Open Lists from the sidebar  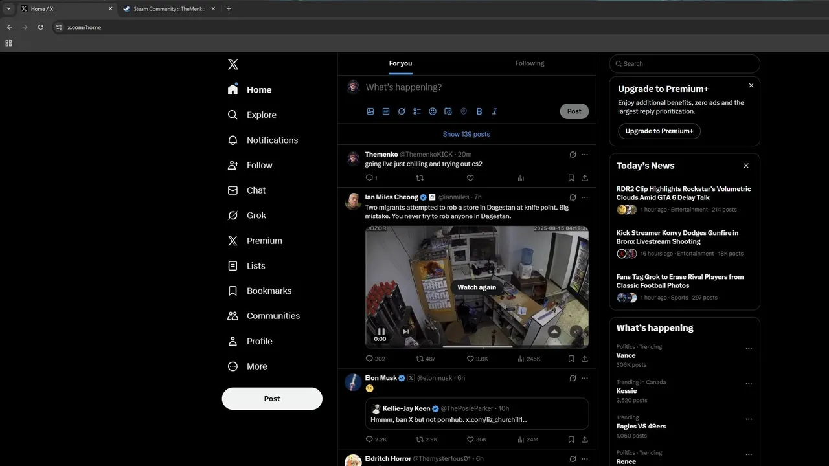pyautogui.click(x=247, y=265)
